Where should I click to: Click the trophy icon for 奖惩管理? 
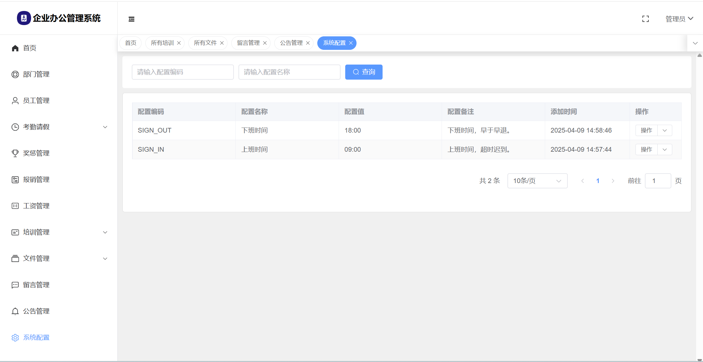coord(15,153)
